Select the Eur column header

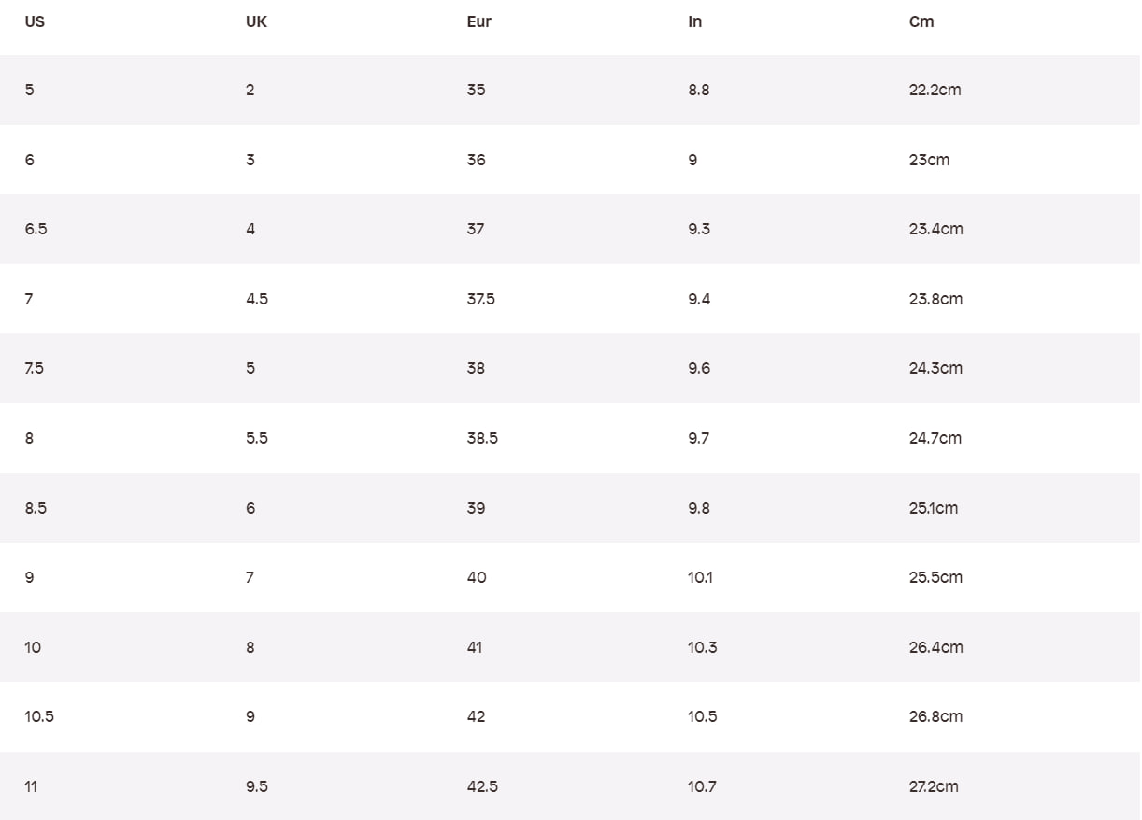click(x=479, y=21)
